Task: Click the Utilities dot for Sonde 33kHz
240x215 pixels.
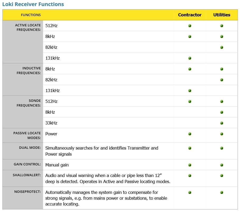Action: [222, 123]
